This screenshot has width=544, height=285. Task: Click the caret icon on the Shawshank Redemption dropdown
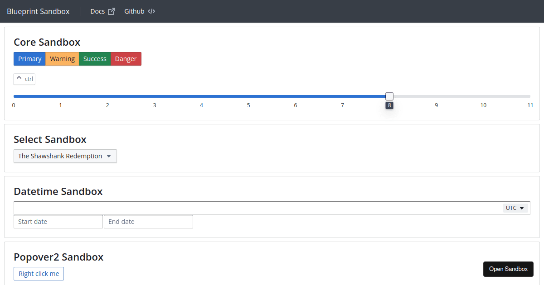point(109,156)
